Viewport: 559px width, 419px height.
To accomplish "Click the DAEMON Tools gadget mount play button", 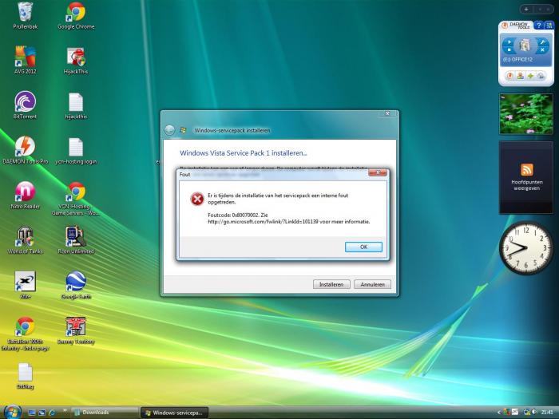I will 509,42.
